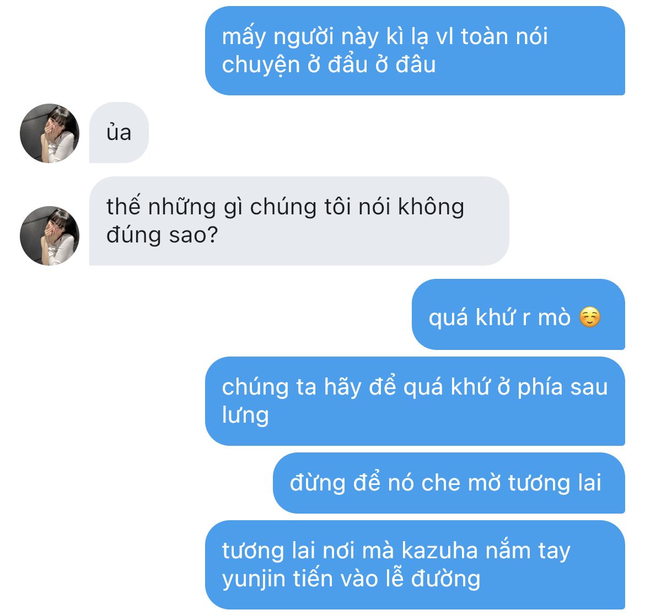This screenshot has height=615, width=645.
Task: Click the word "thế" in the gray bubble
Action: (123, 206)
